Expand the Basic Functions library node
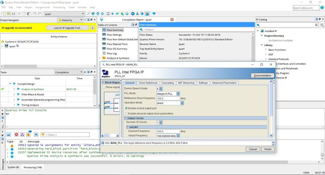This screenshot has height=175, width=325. pyautogui.click(x=266, y=50)
